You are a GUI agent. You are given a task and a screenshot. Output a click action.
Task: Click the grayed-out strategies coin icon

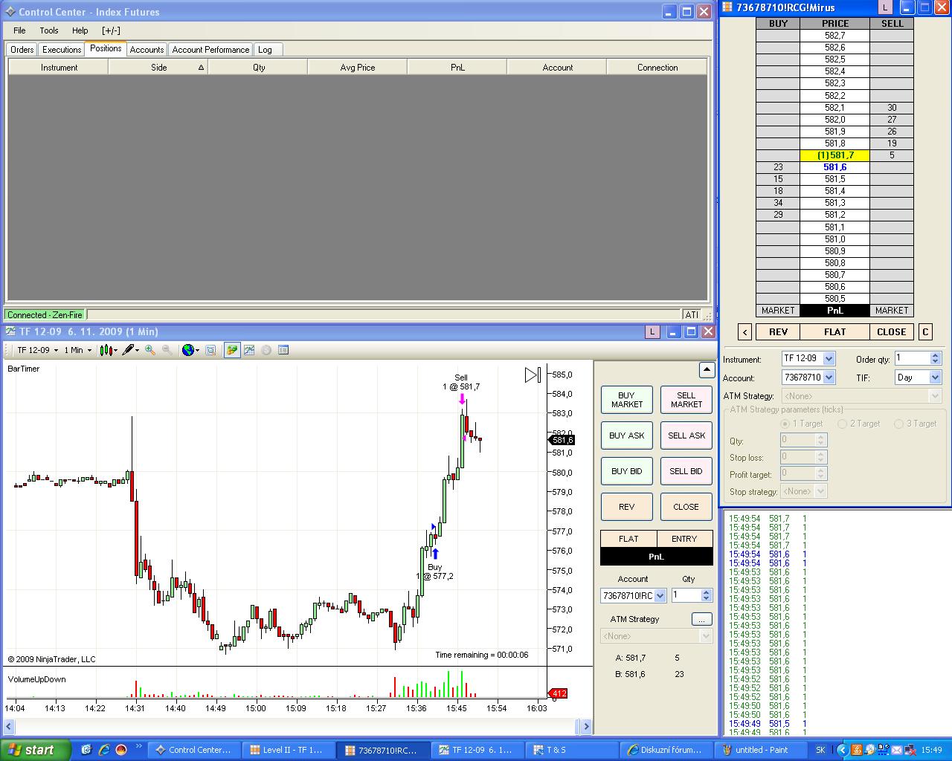[266, 350]
